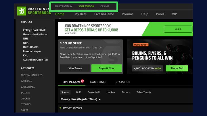Open NHL from the Popular list

point(26,39)
